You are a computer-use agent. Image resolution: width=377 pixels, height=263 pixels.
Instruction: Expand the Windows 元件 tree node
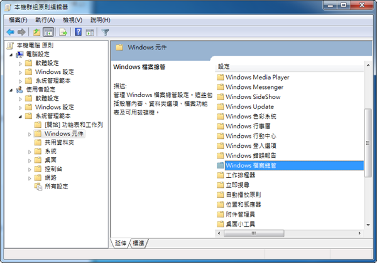pos(30,135)
